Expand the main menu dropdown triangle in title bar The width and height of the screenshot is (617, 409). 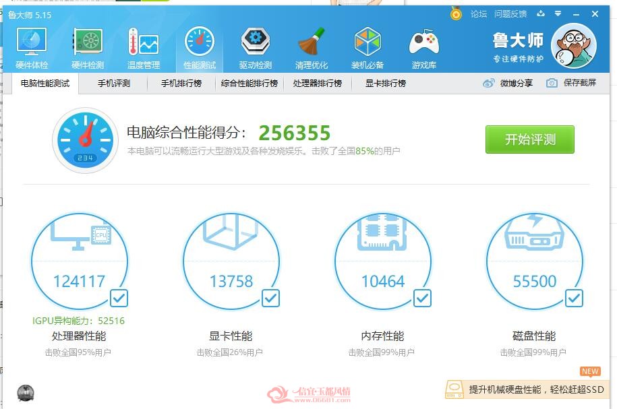pyautogui.click(x=558, y=13)
